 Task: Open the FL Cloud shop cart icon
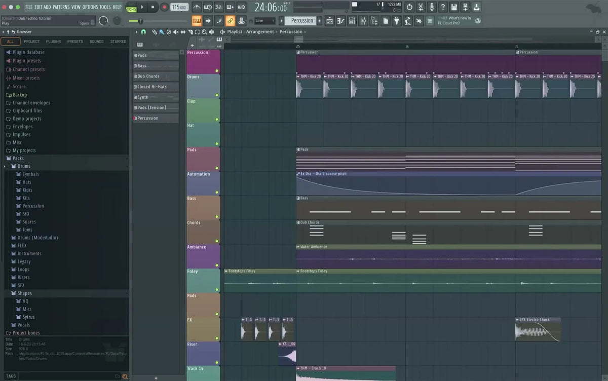click(x=430, y=21)
